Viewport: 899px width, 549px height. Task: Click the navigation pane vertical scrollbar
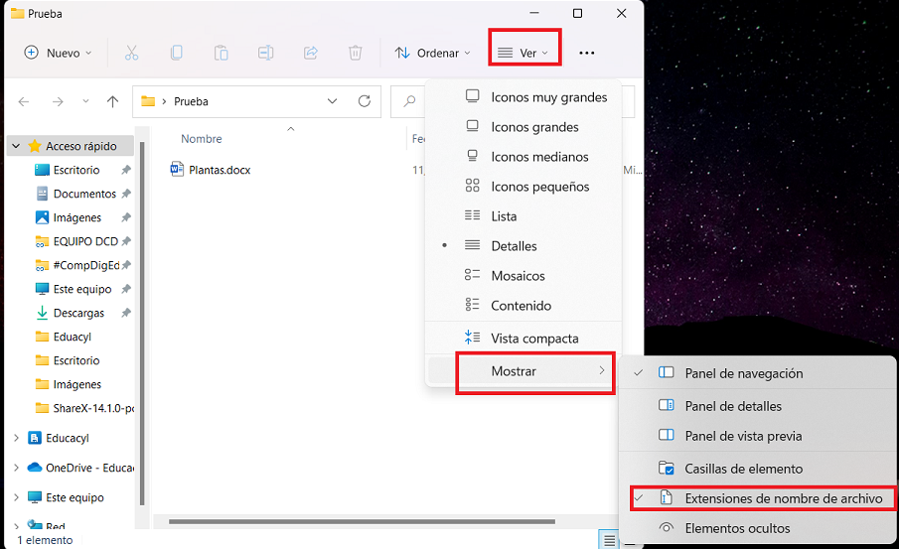(142, 324)
